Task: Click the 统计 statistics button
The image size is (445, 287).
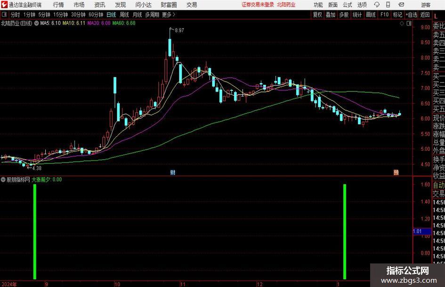Action: click(357, 15)
